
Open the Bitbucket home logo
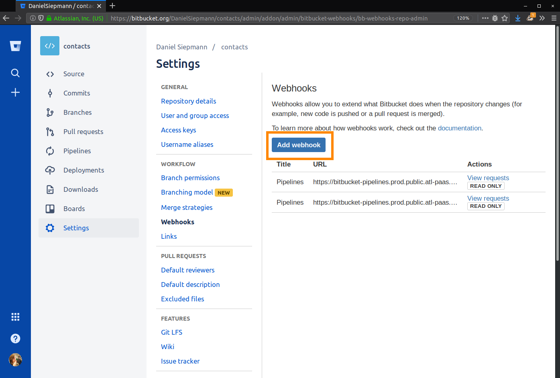click(x=15, y=46)
